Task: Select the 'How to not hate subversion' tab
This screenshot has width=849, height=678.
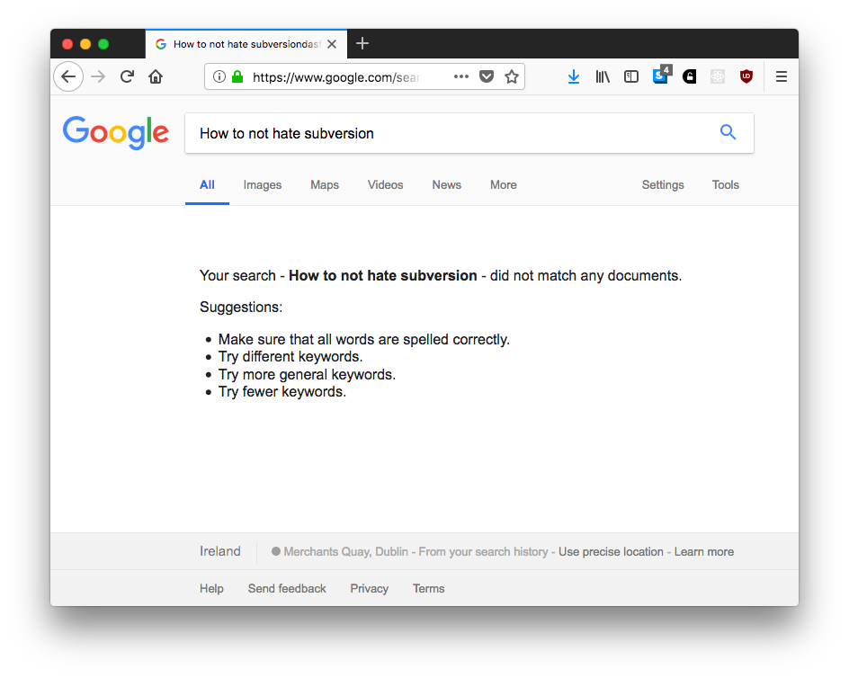Action: pyautogui.click(x=246, y=44)
